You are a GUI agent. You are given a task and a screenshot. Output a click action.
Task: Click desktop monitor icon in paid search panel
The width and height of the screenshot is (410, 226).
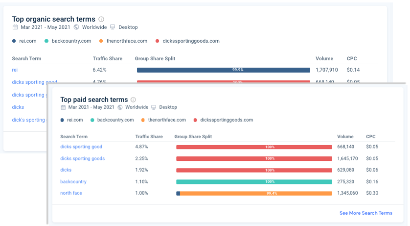point(154,107)
